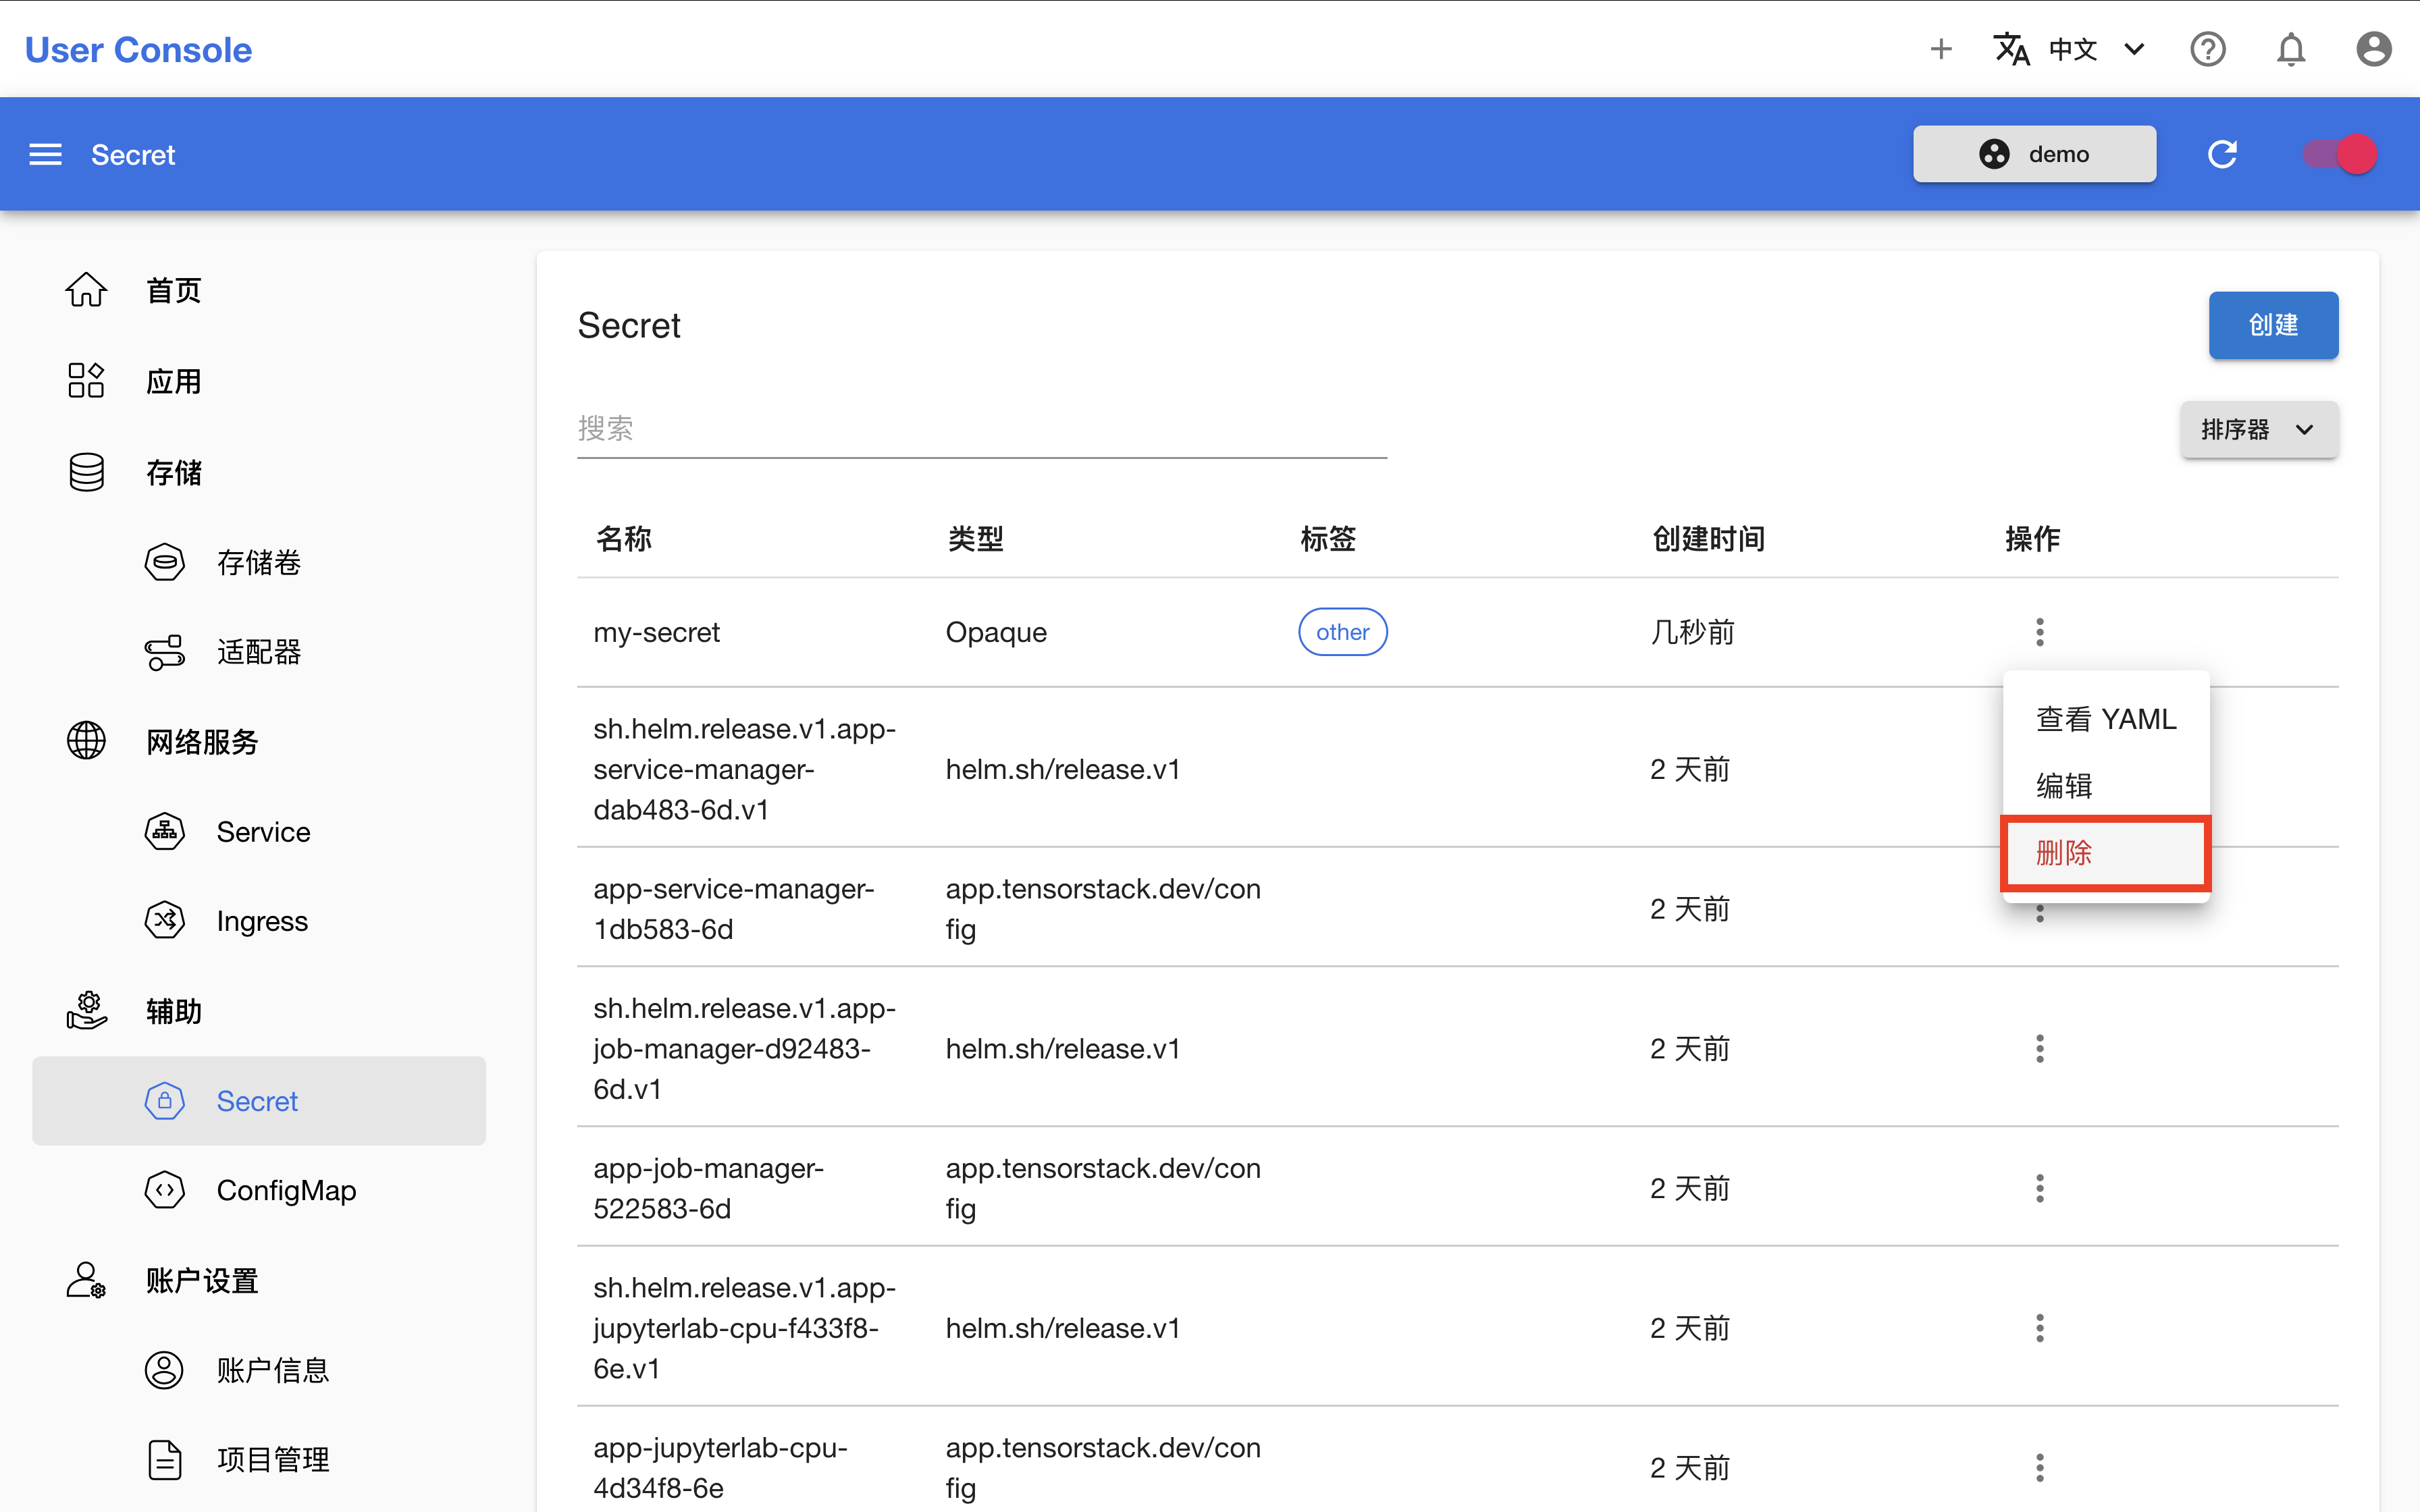Click the refresh icon in header
This screenshot has width=2420, height=1512.
point(2222,154)
